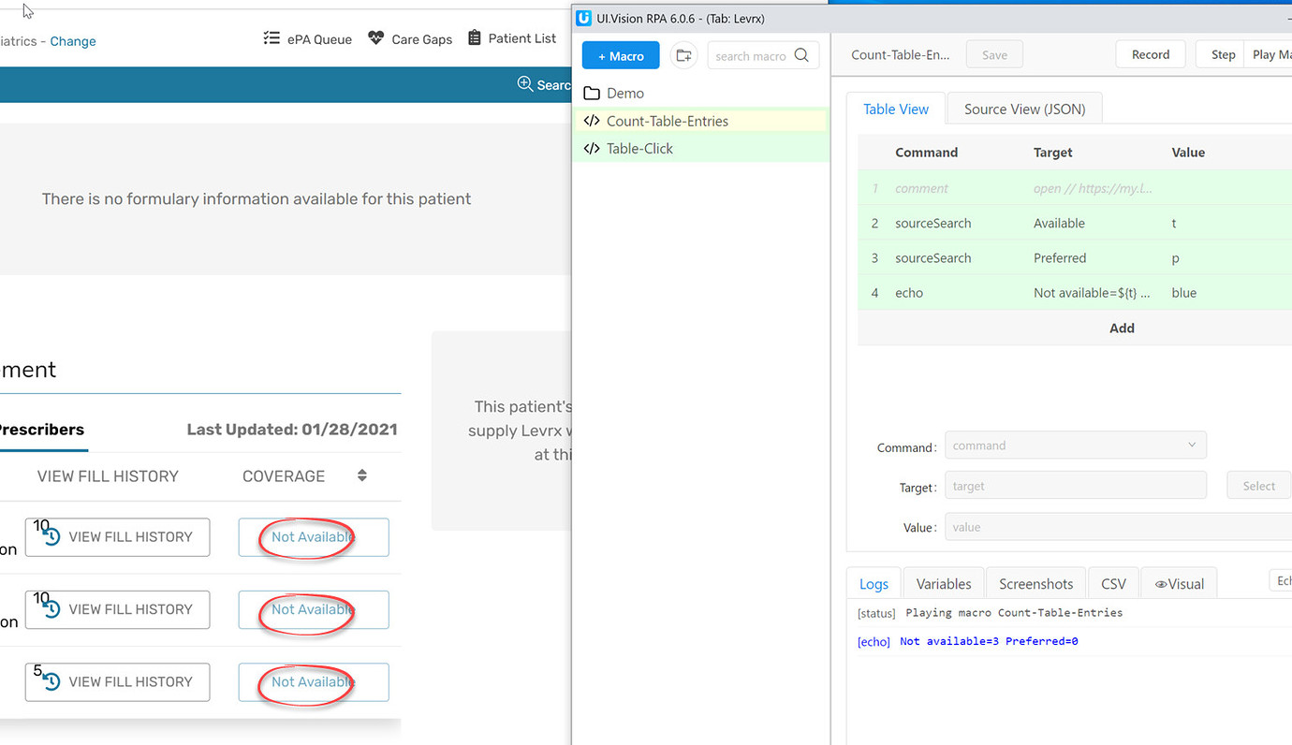The width and height of the screenshot is (1292, 745).
Task: Click the Care Gaps heart icon
Action: click(x=375, y=38)
